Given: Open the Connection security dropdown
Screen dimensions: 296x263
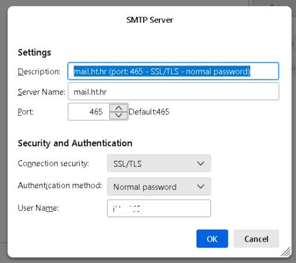Looking at the screenshot, I should coord(159,164).
